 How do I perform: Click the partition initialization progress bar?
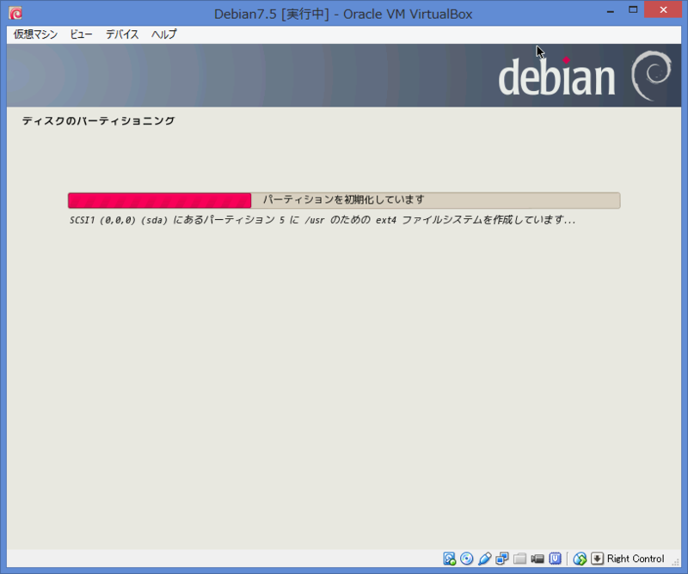[344, 200]
